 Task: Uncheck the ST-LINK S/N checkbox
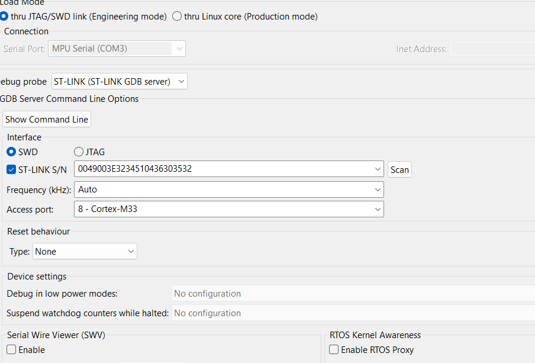[x=11, y=169]
